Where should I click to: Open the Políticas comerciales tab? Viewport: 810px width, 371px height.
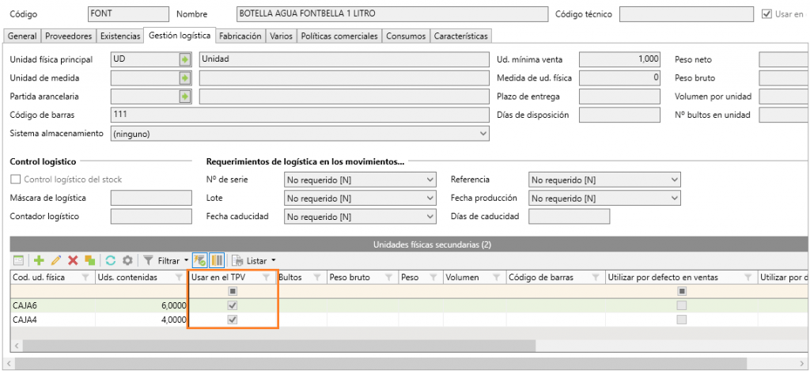(339, 36)
